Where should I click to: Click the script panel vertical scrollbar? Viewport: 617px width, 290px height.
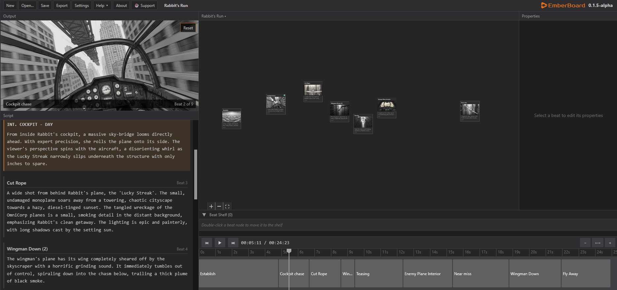click(196, 175)
